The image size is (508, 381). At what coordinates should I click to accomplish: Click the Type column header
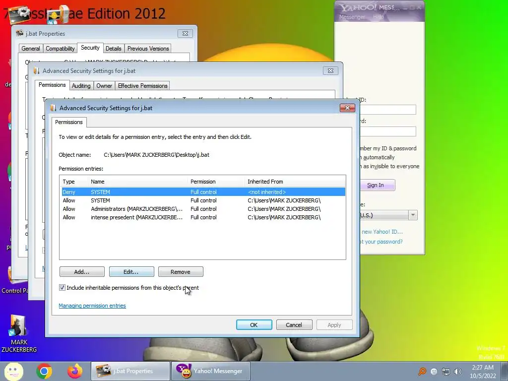74,182
